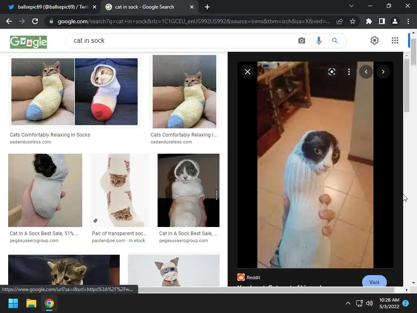Open two-cat sock collage thumbnail
Image resolution: width=417 pixels, height=313 pixels.
[x=75, y=92]
